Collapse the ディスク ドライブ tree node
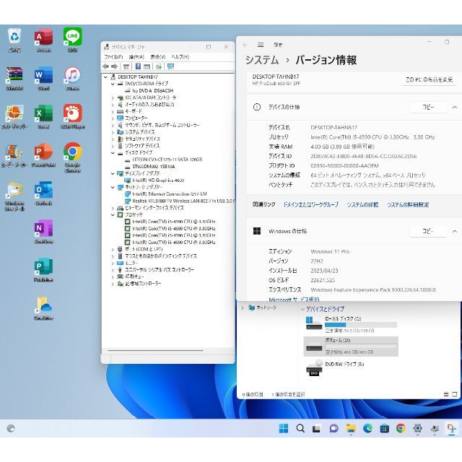 [113, 152]
